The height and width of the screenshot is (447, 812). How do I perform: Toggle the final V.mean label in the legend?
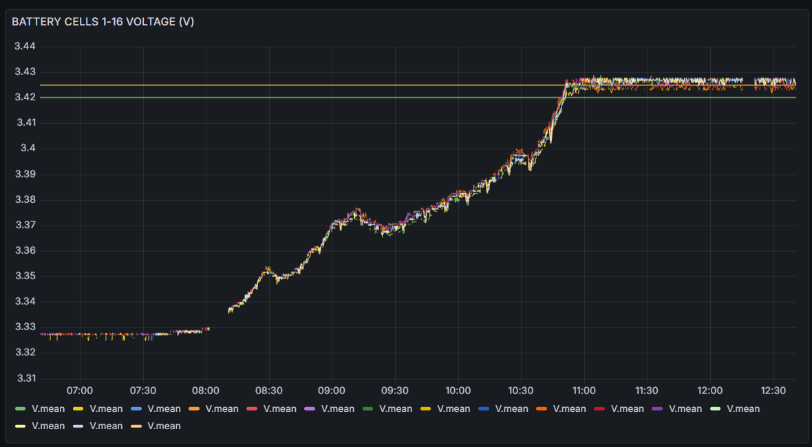pyautogui.click(x=164, y=426)
